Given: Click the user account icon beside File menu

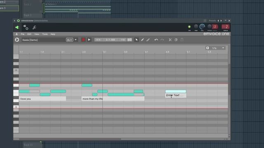Looking at the screenshot, I should tap(16, 34).
